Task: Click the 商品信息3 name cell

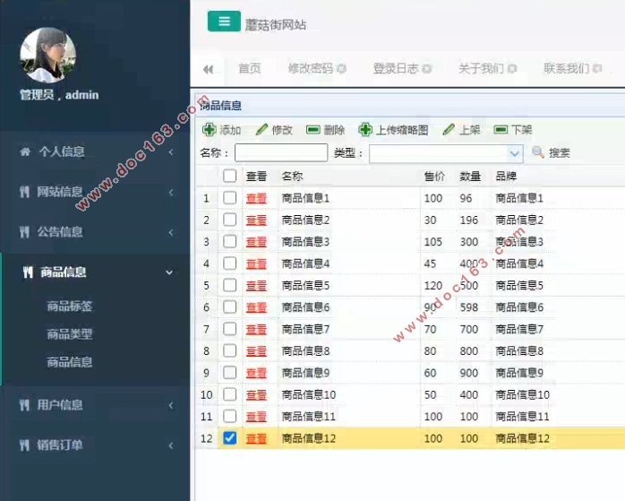Action: tap(305, 242)
